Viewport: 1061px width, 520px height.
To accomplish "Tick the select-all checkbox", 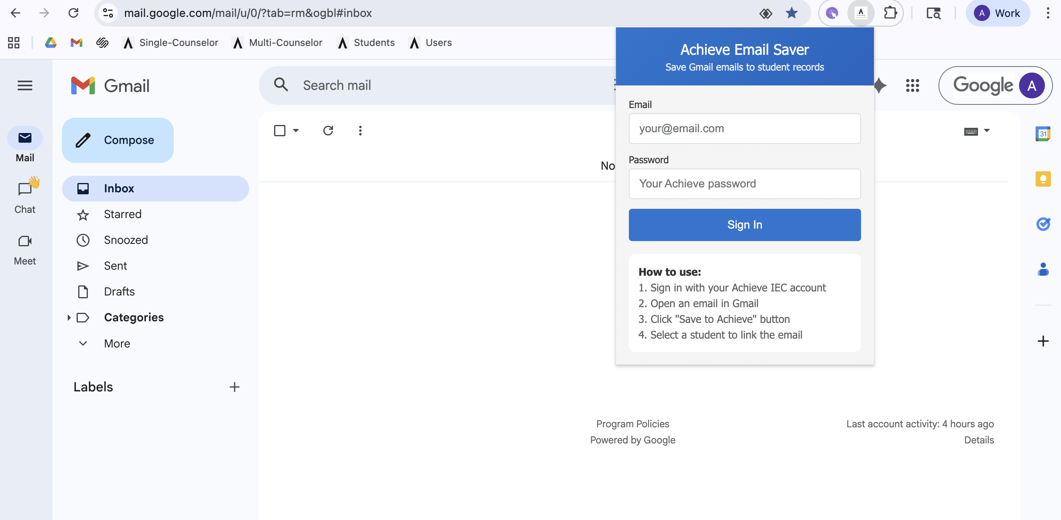I will pos(280,131).
